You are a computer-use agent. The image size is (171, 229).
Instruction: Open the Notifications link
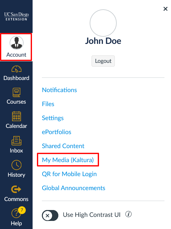pos(59,90)
